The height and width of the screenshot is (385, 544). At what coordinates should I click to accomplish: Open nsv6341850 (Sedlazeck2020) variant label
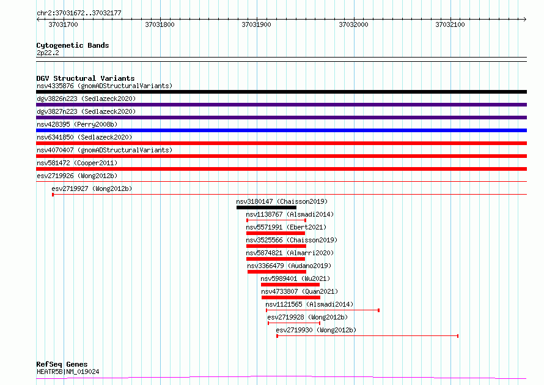pyautogui.click(x=84, y=137)
